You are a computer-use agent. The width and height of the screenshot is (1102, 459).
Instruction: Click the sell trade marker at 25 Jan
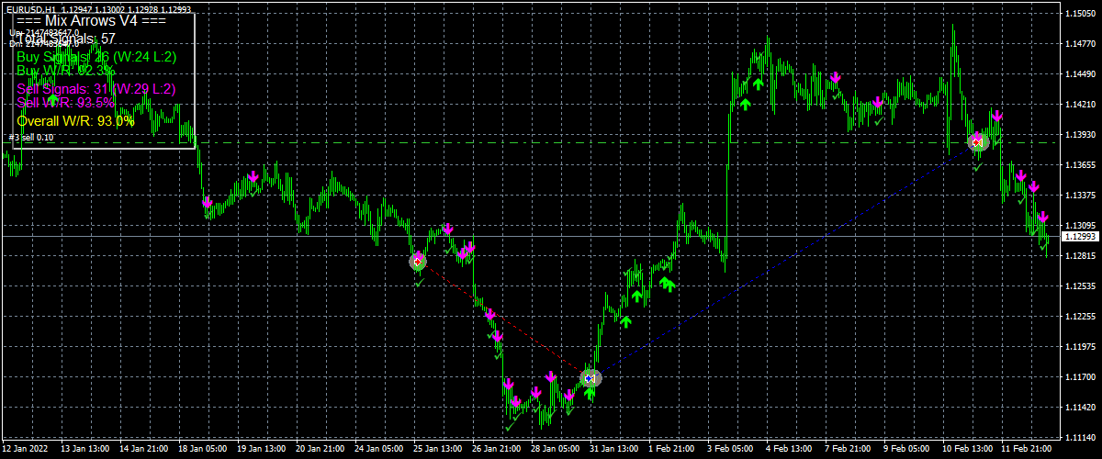click(x=418, y=262)
